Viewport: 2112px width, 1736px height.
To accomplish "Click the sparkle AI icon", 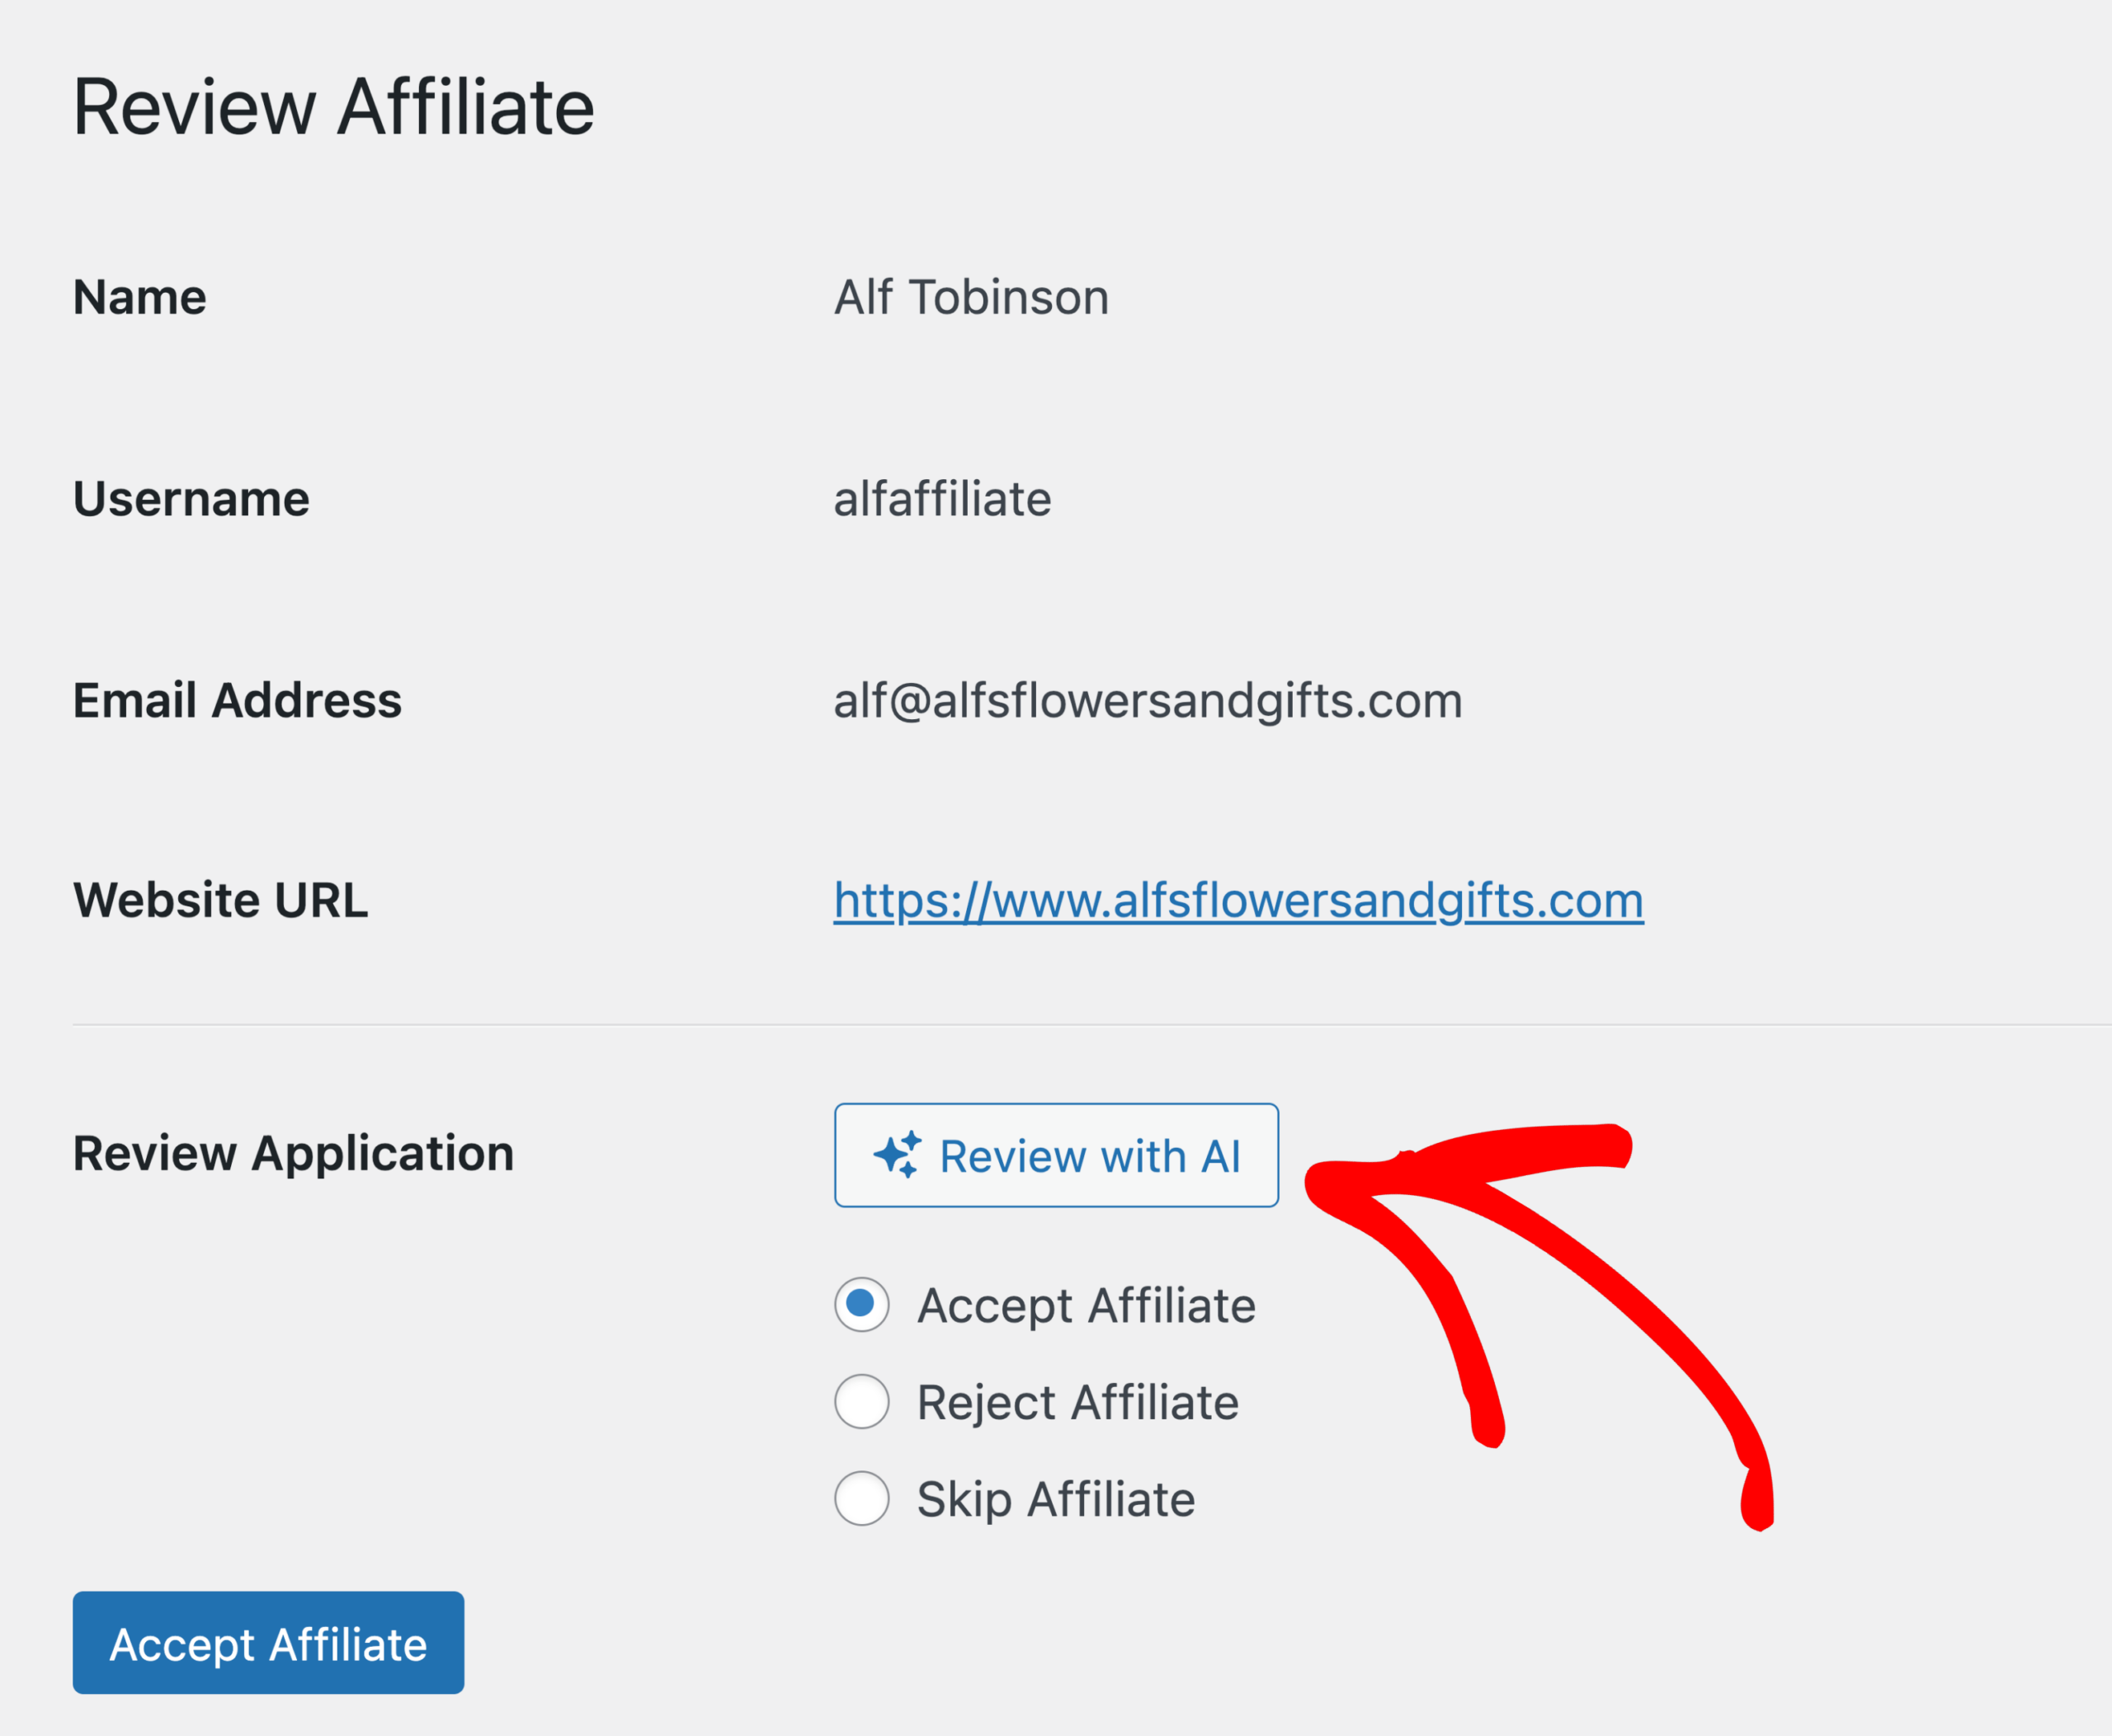I will (898, 1155).
